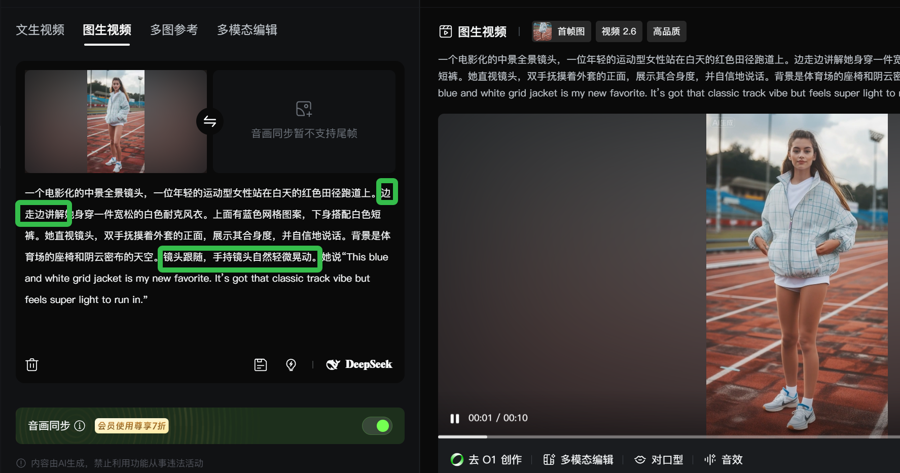
Task: Click the uploaded first frame thumbnail
Action: pos(116,121)
